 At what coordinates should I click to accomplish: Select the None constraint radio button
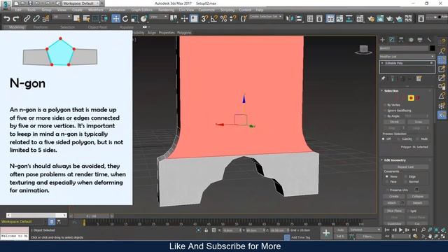[x=387, y=176]
